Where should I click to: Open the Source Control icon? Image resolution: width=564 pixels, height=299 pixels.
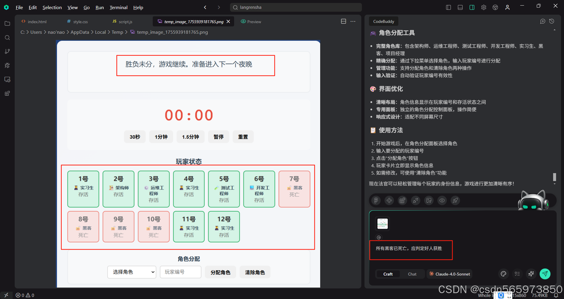(x=7, y=51)
